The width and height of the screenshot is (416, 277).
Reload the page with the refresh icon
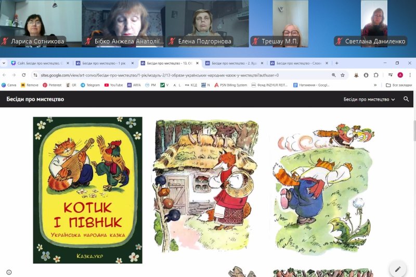click(x=23, y=75)
